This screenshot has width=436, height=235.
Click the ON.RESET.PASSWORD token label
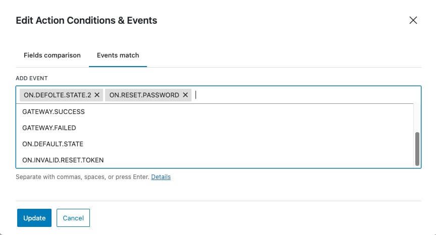(144, 95)
